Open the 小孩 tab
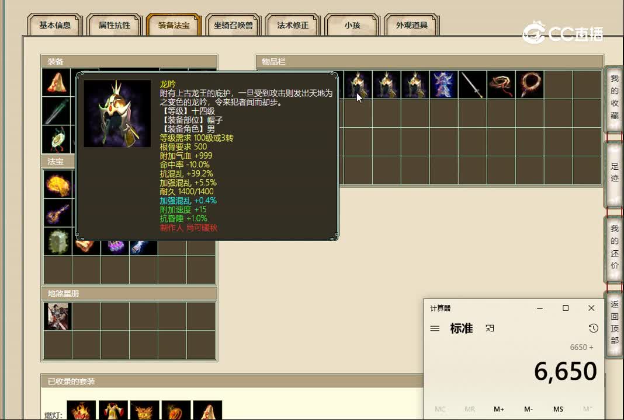Viewport: 624px width, 420px height. point(352,25)
